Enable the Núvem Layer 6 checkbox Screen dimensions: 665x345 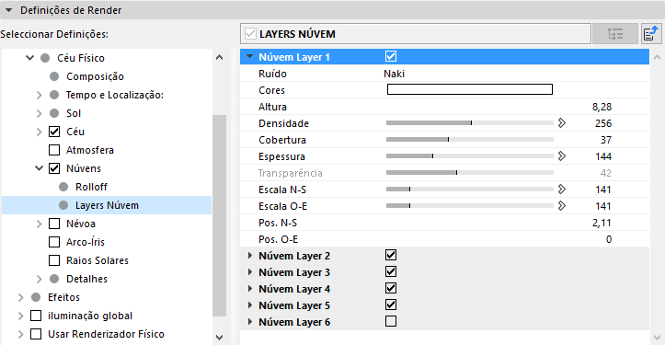coord(391,321)
